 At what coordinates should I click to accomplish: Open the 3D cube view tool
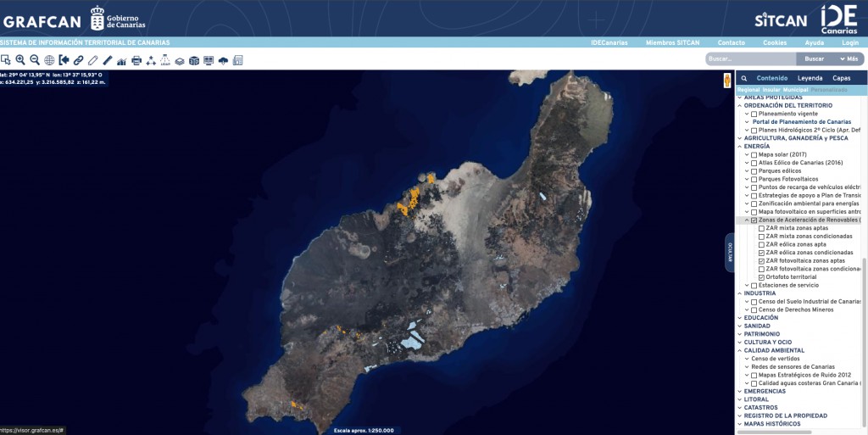point(194,60)
